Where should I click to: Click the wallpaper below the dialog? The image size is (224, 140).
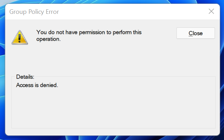112,138
